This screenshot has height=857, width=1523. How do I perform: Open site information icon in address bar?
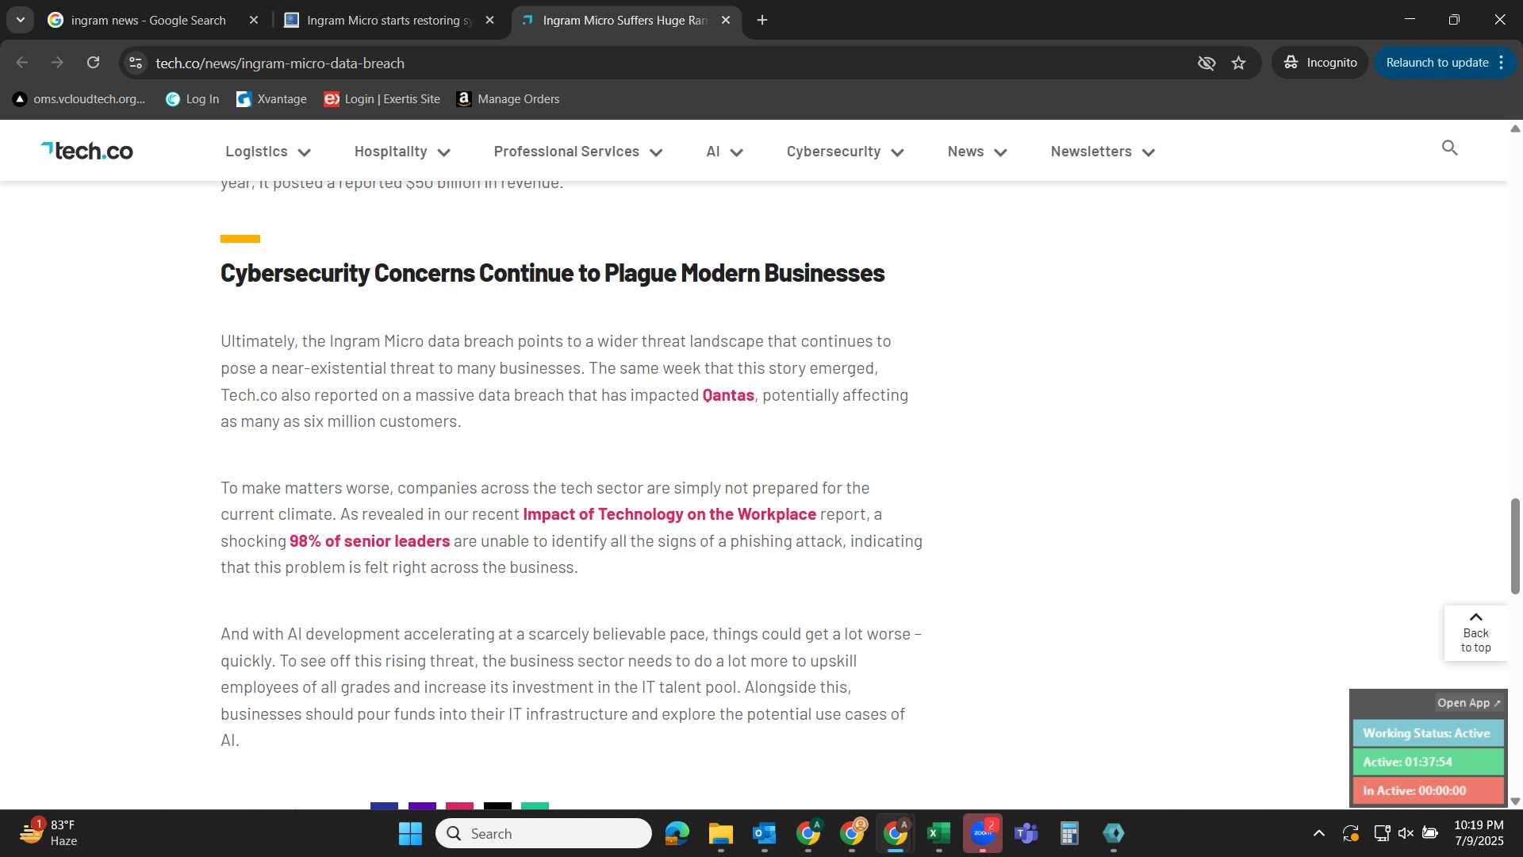136,63
